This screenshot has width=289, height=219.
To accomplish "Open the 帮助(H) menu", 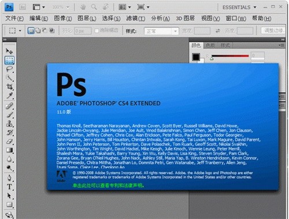I will coord(262,18).
